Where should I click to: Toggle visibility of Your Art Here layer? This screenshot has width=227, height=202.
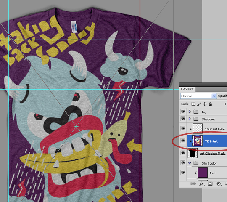coord(183,128)
